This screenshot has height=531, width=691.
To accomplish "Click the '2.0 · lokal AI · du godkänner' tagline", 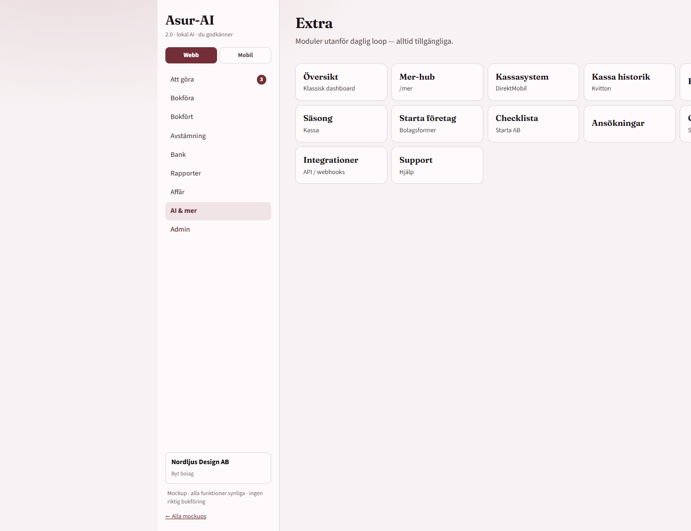I will [199, 34].
